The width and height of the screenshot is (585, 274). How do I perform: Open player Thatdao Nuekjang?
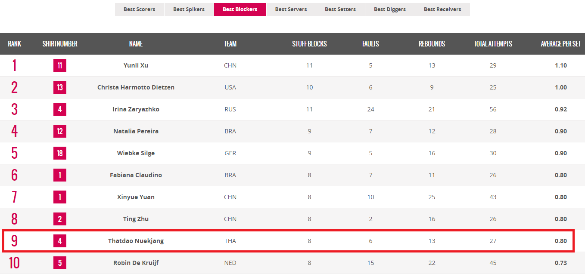(136, 241)
